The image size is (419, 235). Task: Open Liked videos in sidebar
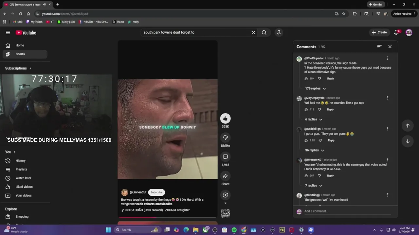(x=25, y=187)
